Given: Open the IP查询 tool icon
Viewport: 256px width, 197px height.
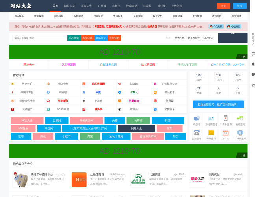Looking at the screenshot, I should point(197,119).
